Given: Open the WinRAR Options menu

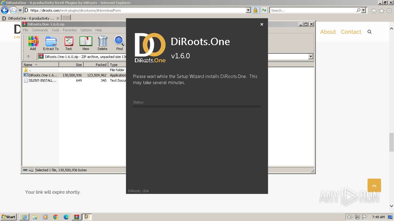Looking at the screenshot, I should [86, 30].
